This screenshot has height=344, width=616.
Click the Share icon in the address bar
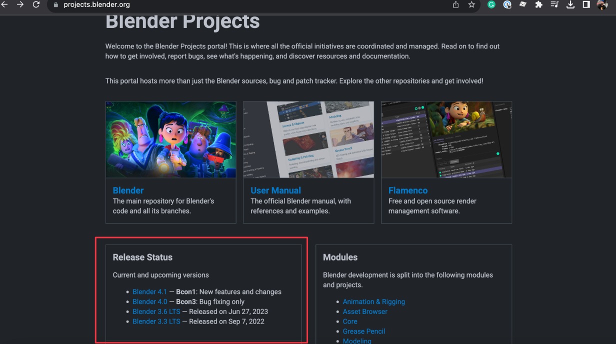tap(455, 5)
